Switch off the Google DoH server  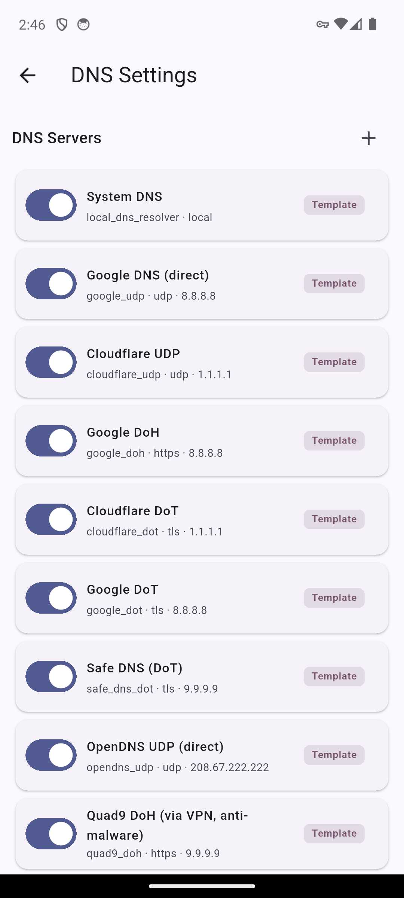[x=51, y=441]
